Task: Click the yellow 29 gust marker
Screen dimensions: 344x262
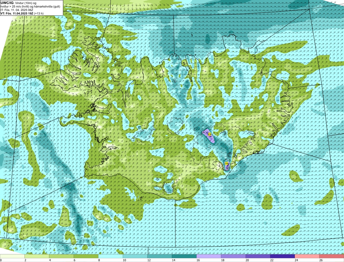Action: 210,134
